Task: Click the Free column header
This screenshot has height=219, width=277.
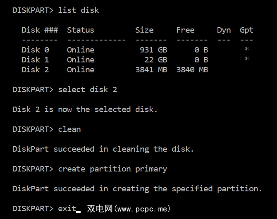Action: 185,30
